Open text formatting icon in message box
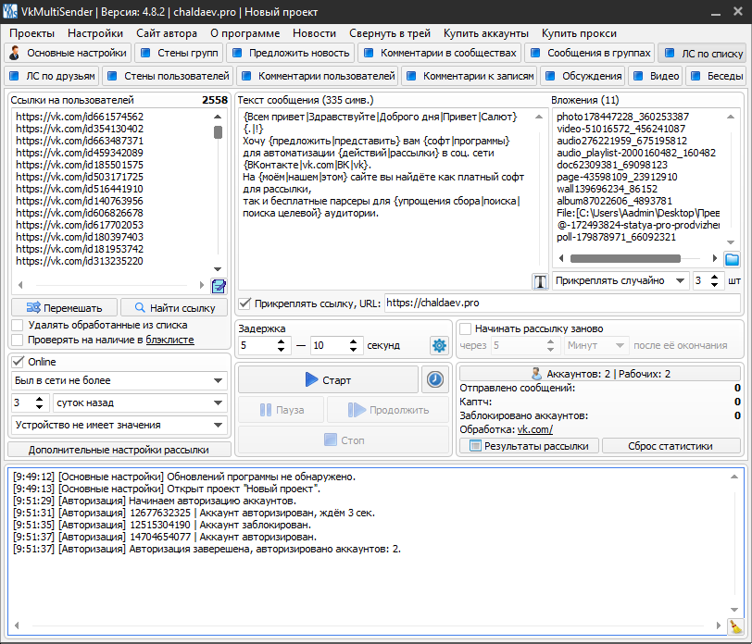Image resolution: width=752 pixels, height=644 pixels. pos(540,281)
